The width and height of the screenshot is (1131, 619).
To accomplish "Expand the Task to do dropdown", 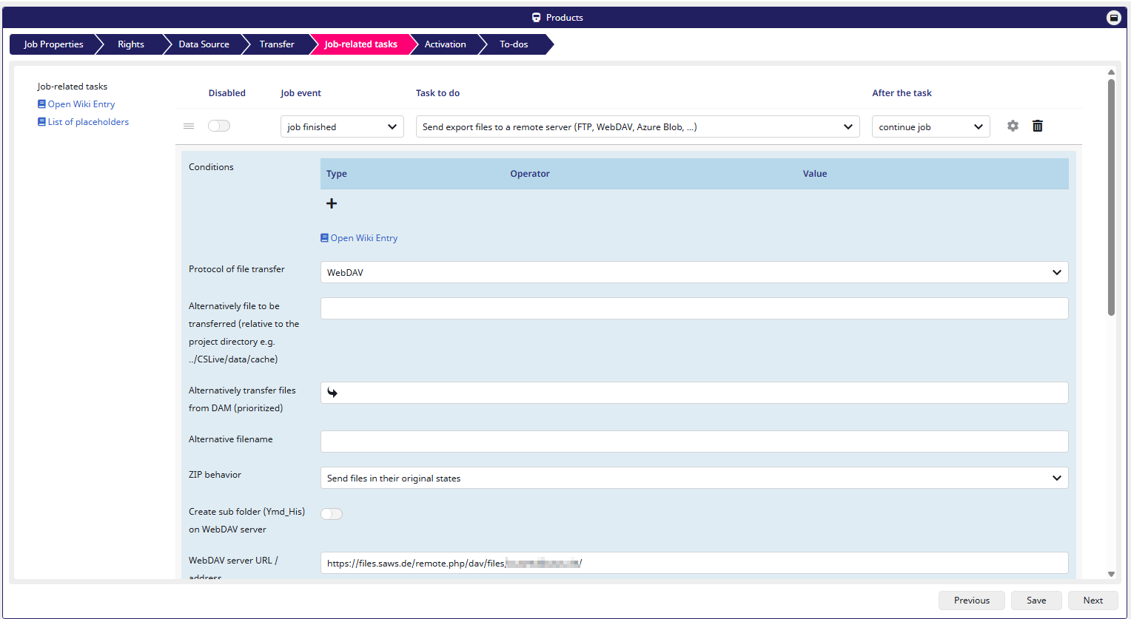I will pos(637,126).
